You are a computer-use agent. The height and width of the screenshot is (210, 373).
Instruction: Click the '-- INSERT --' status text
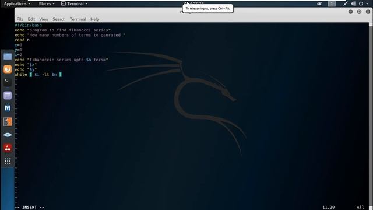[x=30, y=208]
